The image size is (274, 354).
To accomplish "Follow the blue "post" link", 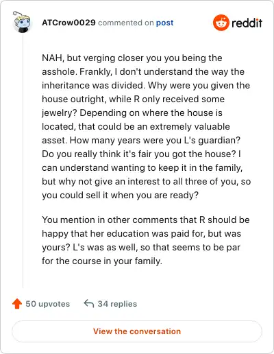I will tap(164, 23).
